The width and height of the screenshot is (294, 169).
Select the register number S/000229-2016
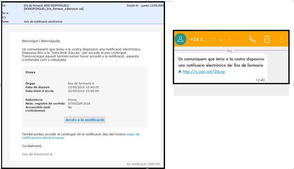pos(79,103)
